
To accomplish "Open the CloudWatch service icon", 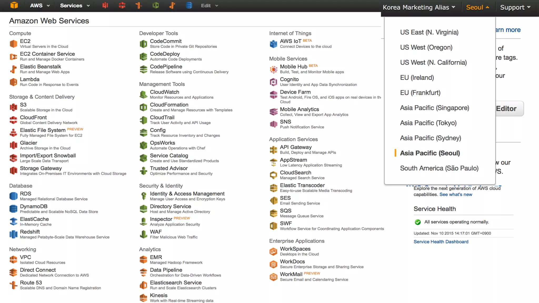I will point(143,95).
